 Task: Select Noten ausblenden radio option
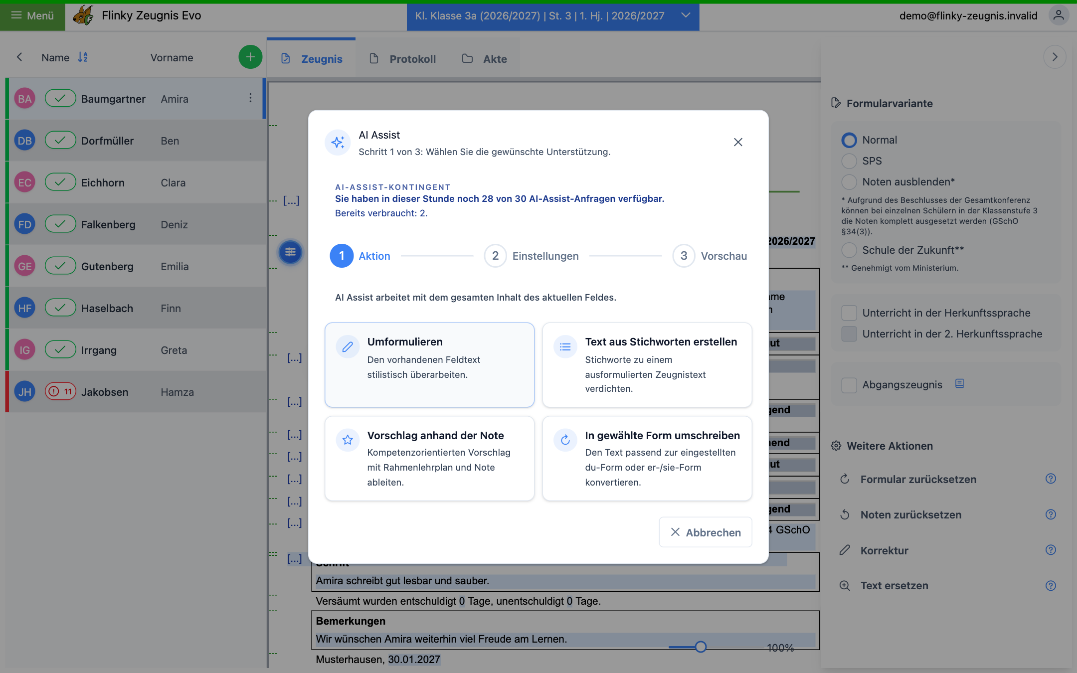[x=849, y=182]
